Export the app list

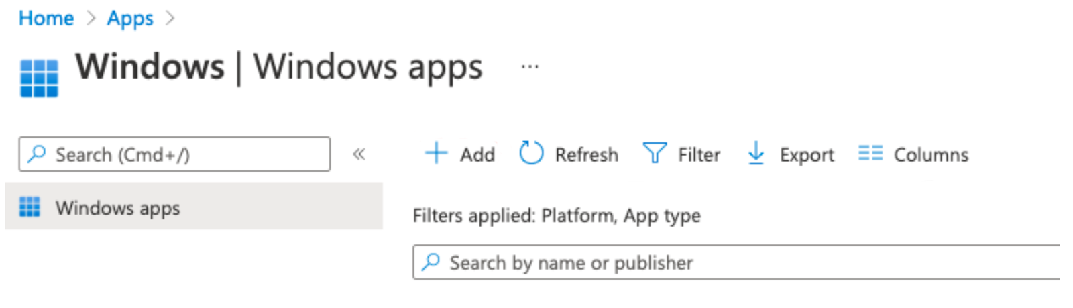tap(791, 154)
